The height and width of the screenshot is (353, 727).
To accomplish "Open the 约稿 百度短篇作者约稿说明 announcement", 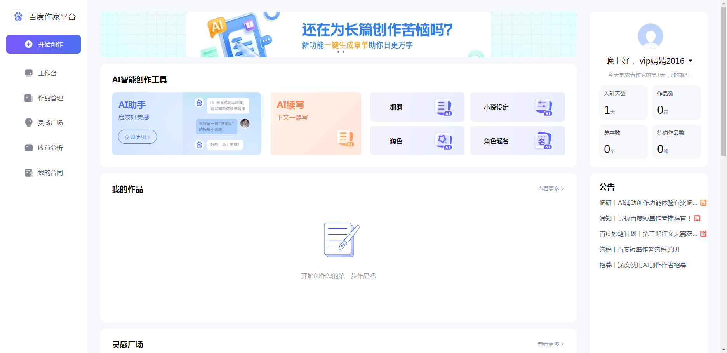I will click(639, 249).
